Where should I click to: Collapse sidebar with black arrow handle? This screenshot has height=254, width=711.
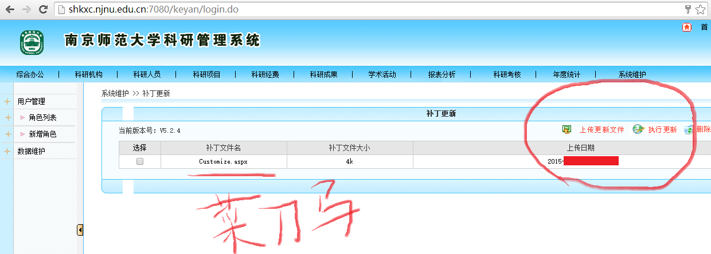coord(80,229)
